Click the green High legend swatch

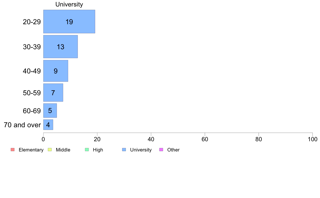pyautogui.click(x=87, y=150)
